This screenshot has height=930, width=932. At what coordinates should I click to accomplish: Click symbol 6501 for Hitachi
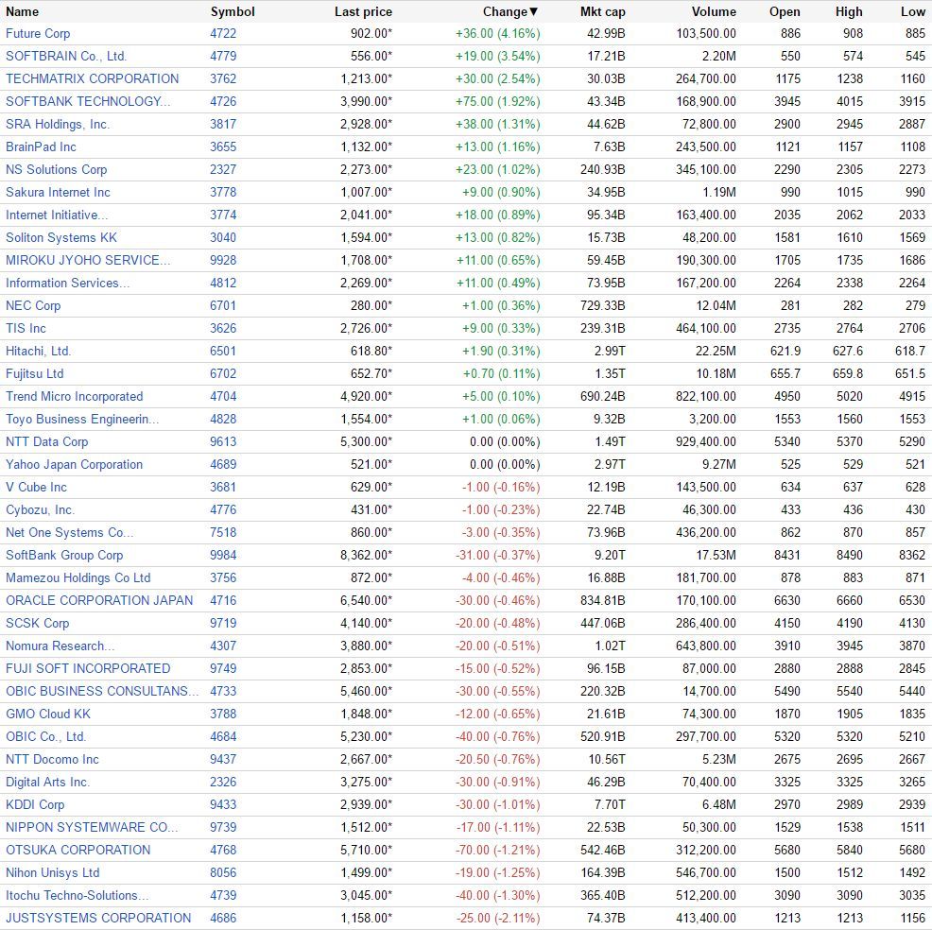pyautogui.click(x=223, y=352)
